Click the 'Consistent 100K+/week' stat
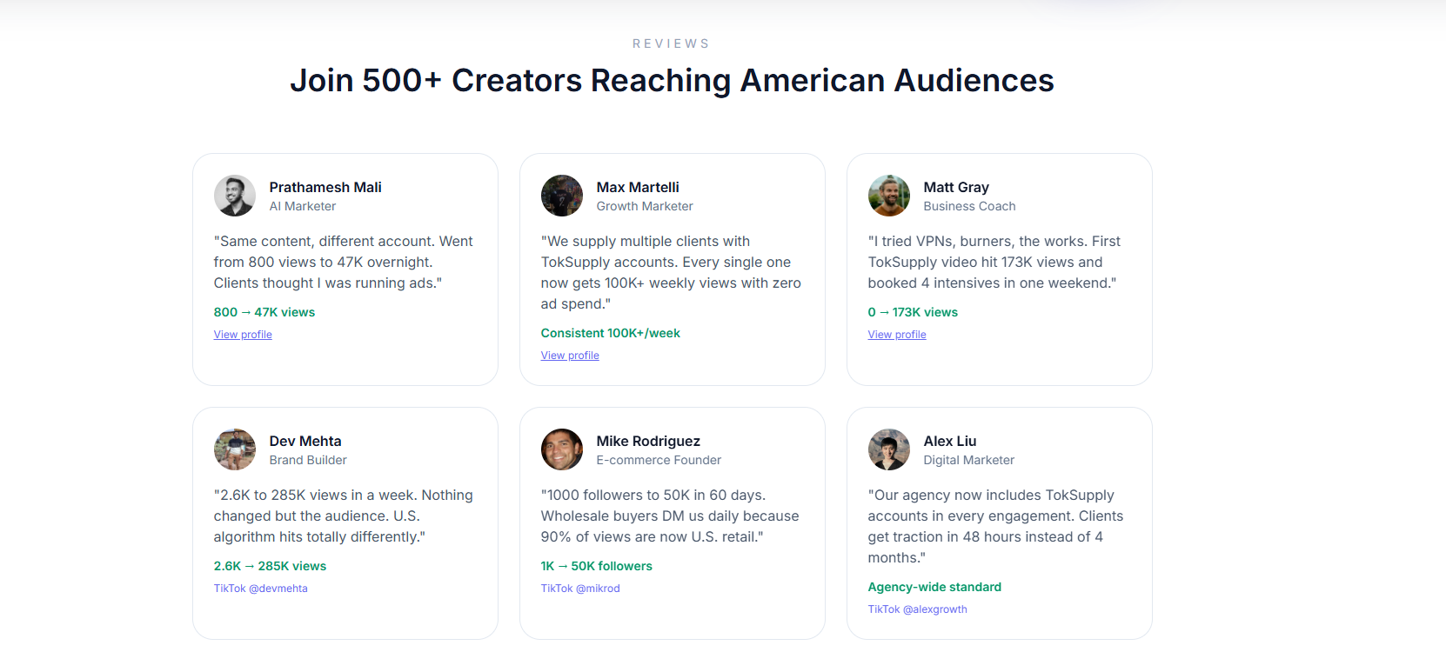This screenshot has width=1446, height=672. pos(611,333)
